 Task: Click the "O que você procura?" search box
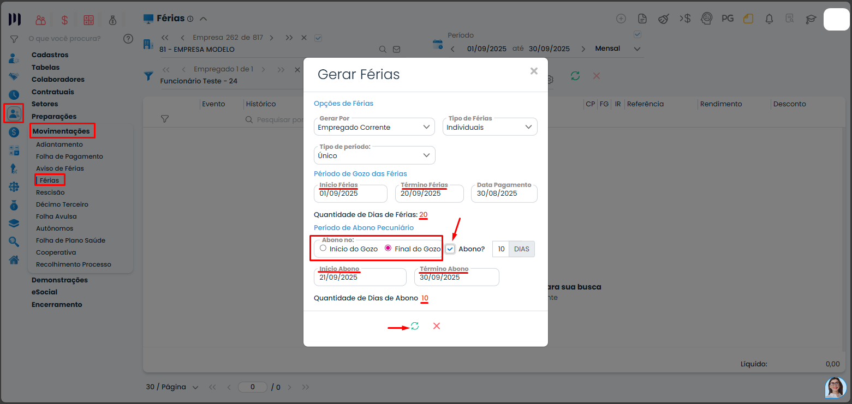click(64, 39)
